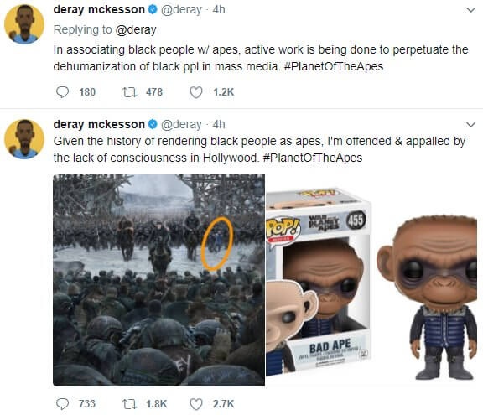Click verified badge on first tweet
Image resolution: width=483 pixels, height=415 pixels.
coord(153,9)
